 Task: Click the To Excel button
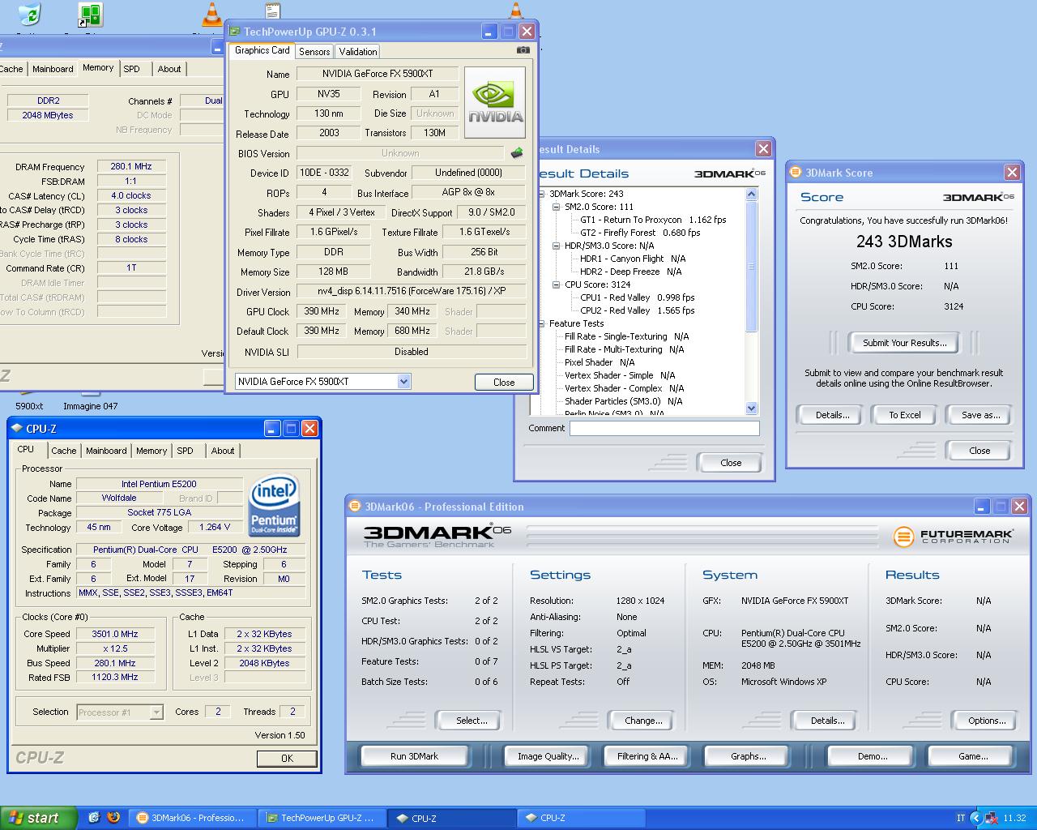(x=904, y=415)
